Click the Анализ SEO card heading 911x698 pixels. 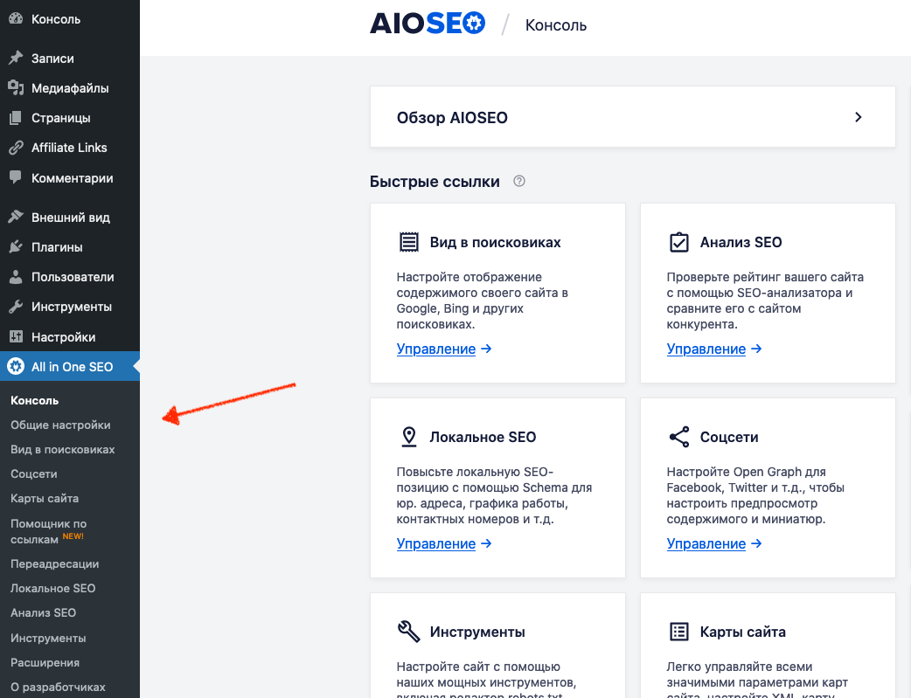tap(741, 242)
